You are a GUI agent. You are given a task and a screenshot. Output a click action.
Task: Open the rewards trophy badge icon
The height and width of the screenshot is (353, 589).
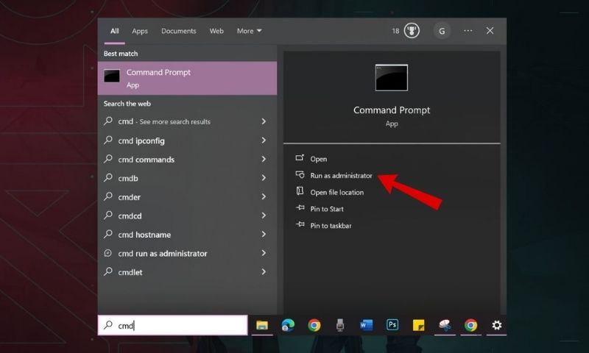tap(412, 31)
